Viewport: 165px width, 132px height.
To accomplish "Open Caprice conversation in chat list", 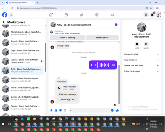I will (x=22, y=108).
